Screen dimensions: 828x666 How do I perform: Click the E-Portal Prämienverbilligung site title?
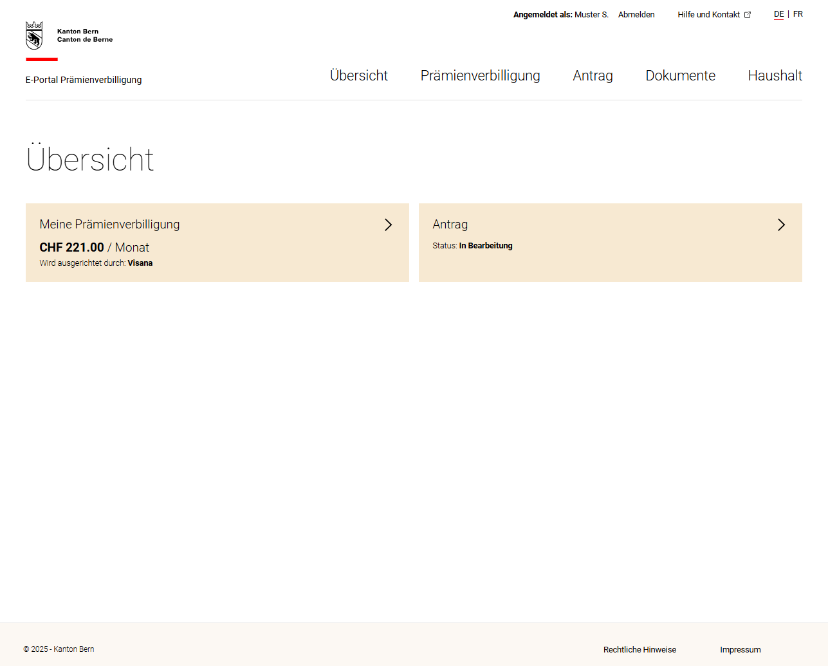84,80
